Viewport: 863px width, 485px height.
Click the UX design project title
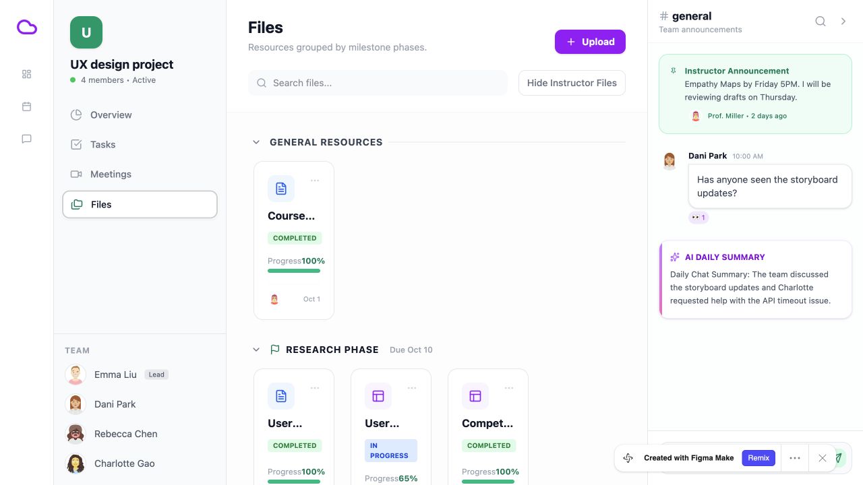(122, 65)
